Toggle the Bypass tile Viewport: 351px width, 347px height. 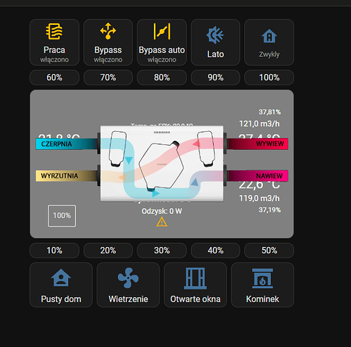click(108, 42)
